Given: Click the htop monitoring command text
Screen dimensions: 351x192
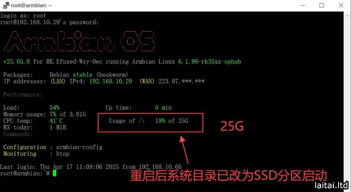Looking at the screenshot, I should (63, 154).
